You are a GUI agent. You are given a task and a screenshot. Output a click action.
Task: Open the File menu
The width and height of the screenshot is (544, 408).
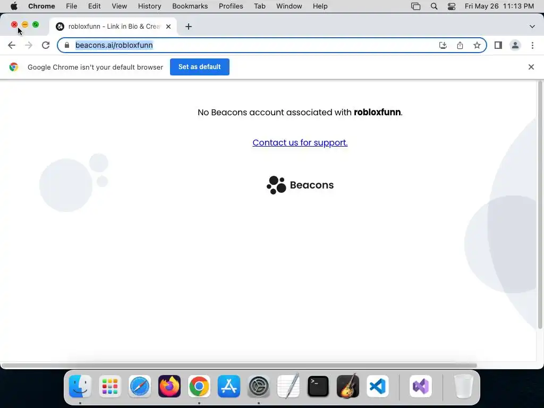click(x=72, y=6)
